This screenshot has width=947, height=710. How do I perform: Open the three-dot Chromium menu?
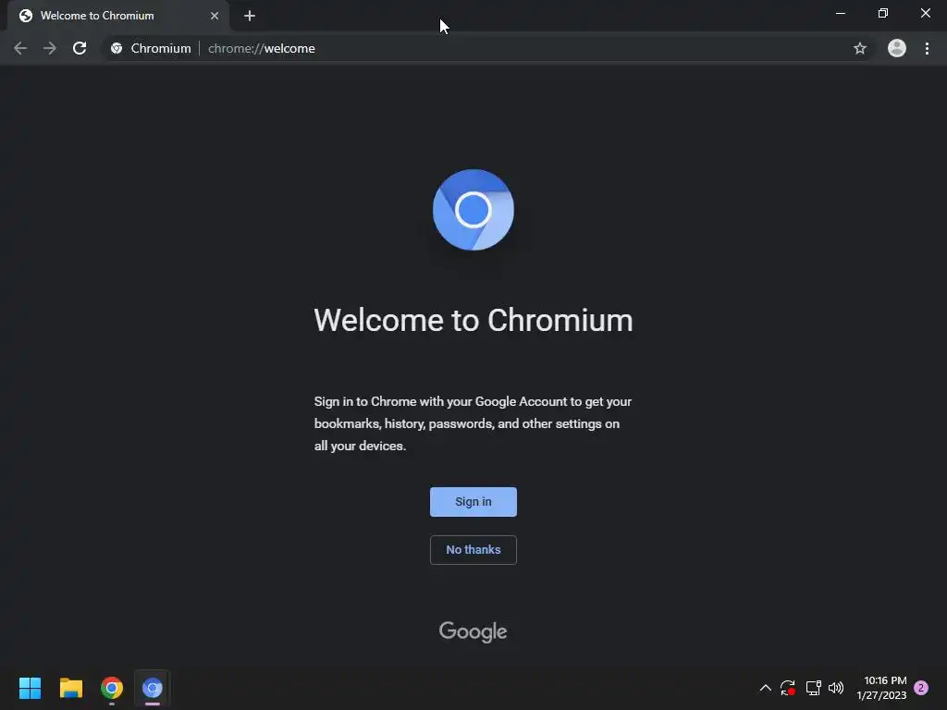927,48
